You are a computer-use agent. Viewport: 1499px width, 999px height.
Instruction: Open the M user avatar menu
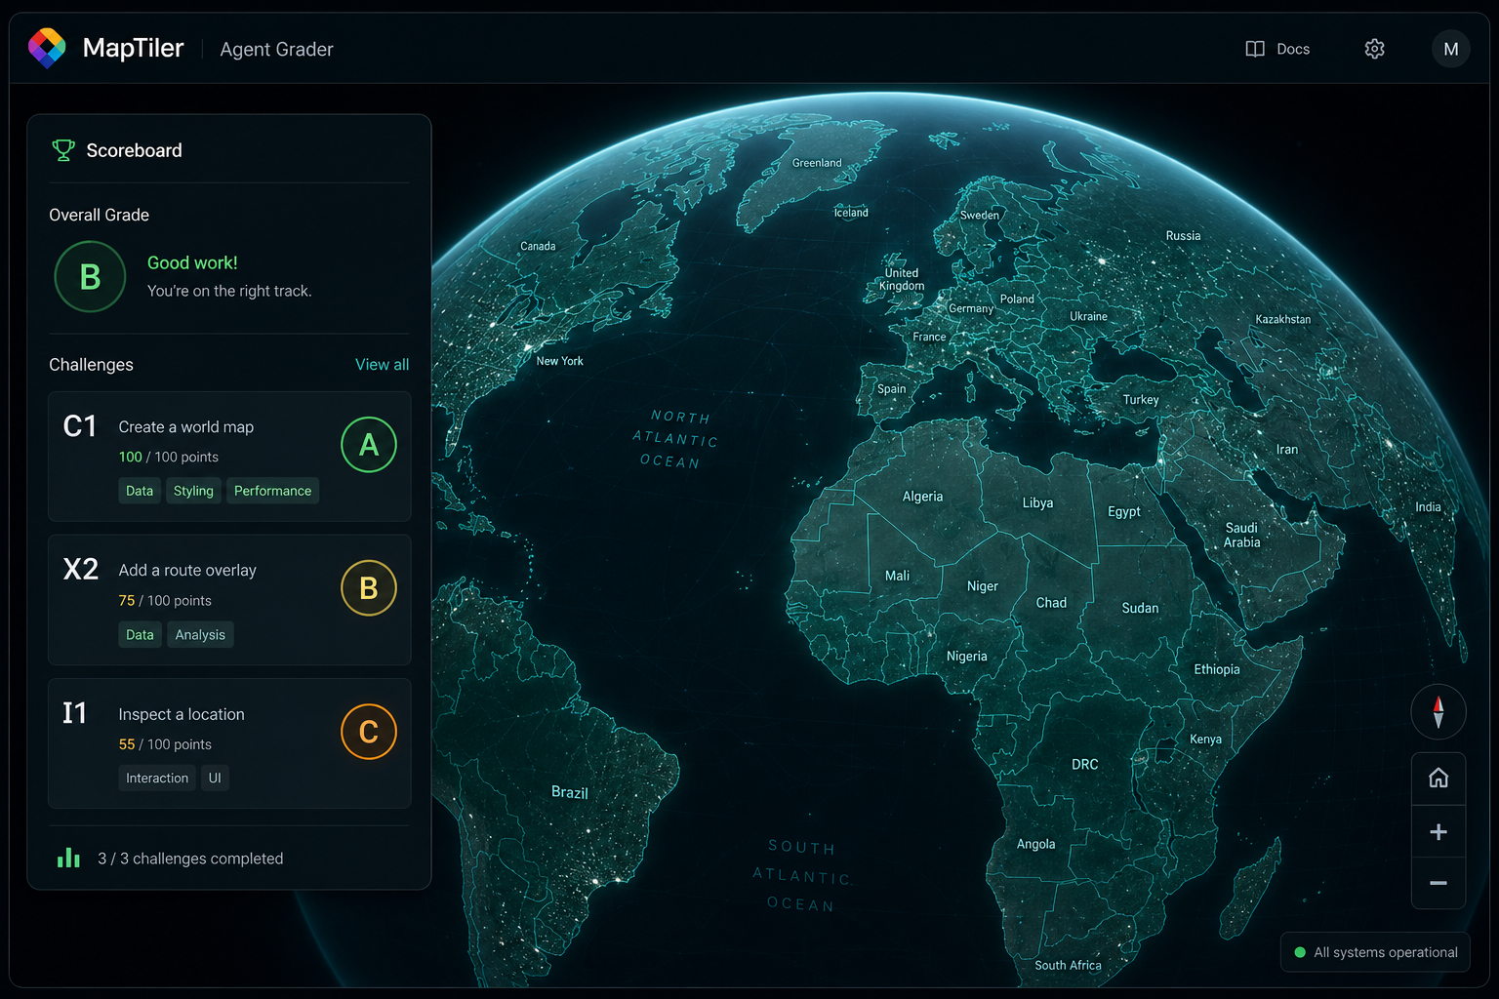click(1451, 49)
